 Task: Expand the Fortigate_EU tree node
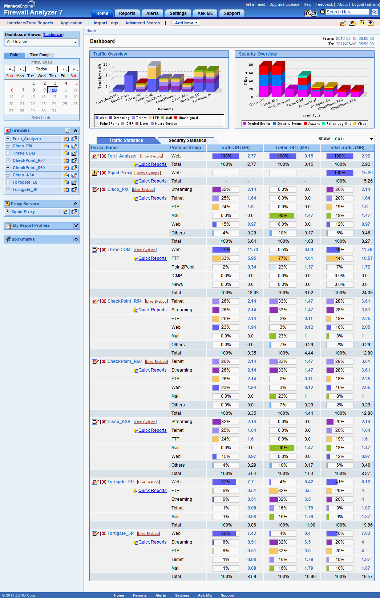pyautogui.click(x=8, y=182)
